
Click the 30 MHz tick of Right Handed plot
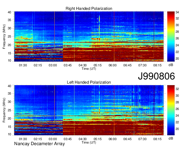click(x=9, y=28)
